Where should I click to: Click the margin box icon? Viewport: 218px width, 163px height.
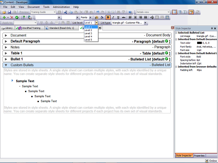(157, 17)
